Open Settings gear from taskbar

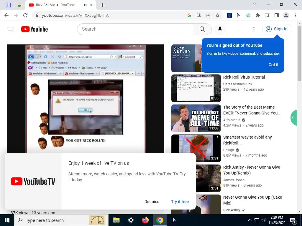[x=131, y=220]
